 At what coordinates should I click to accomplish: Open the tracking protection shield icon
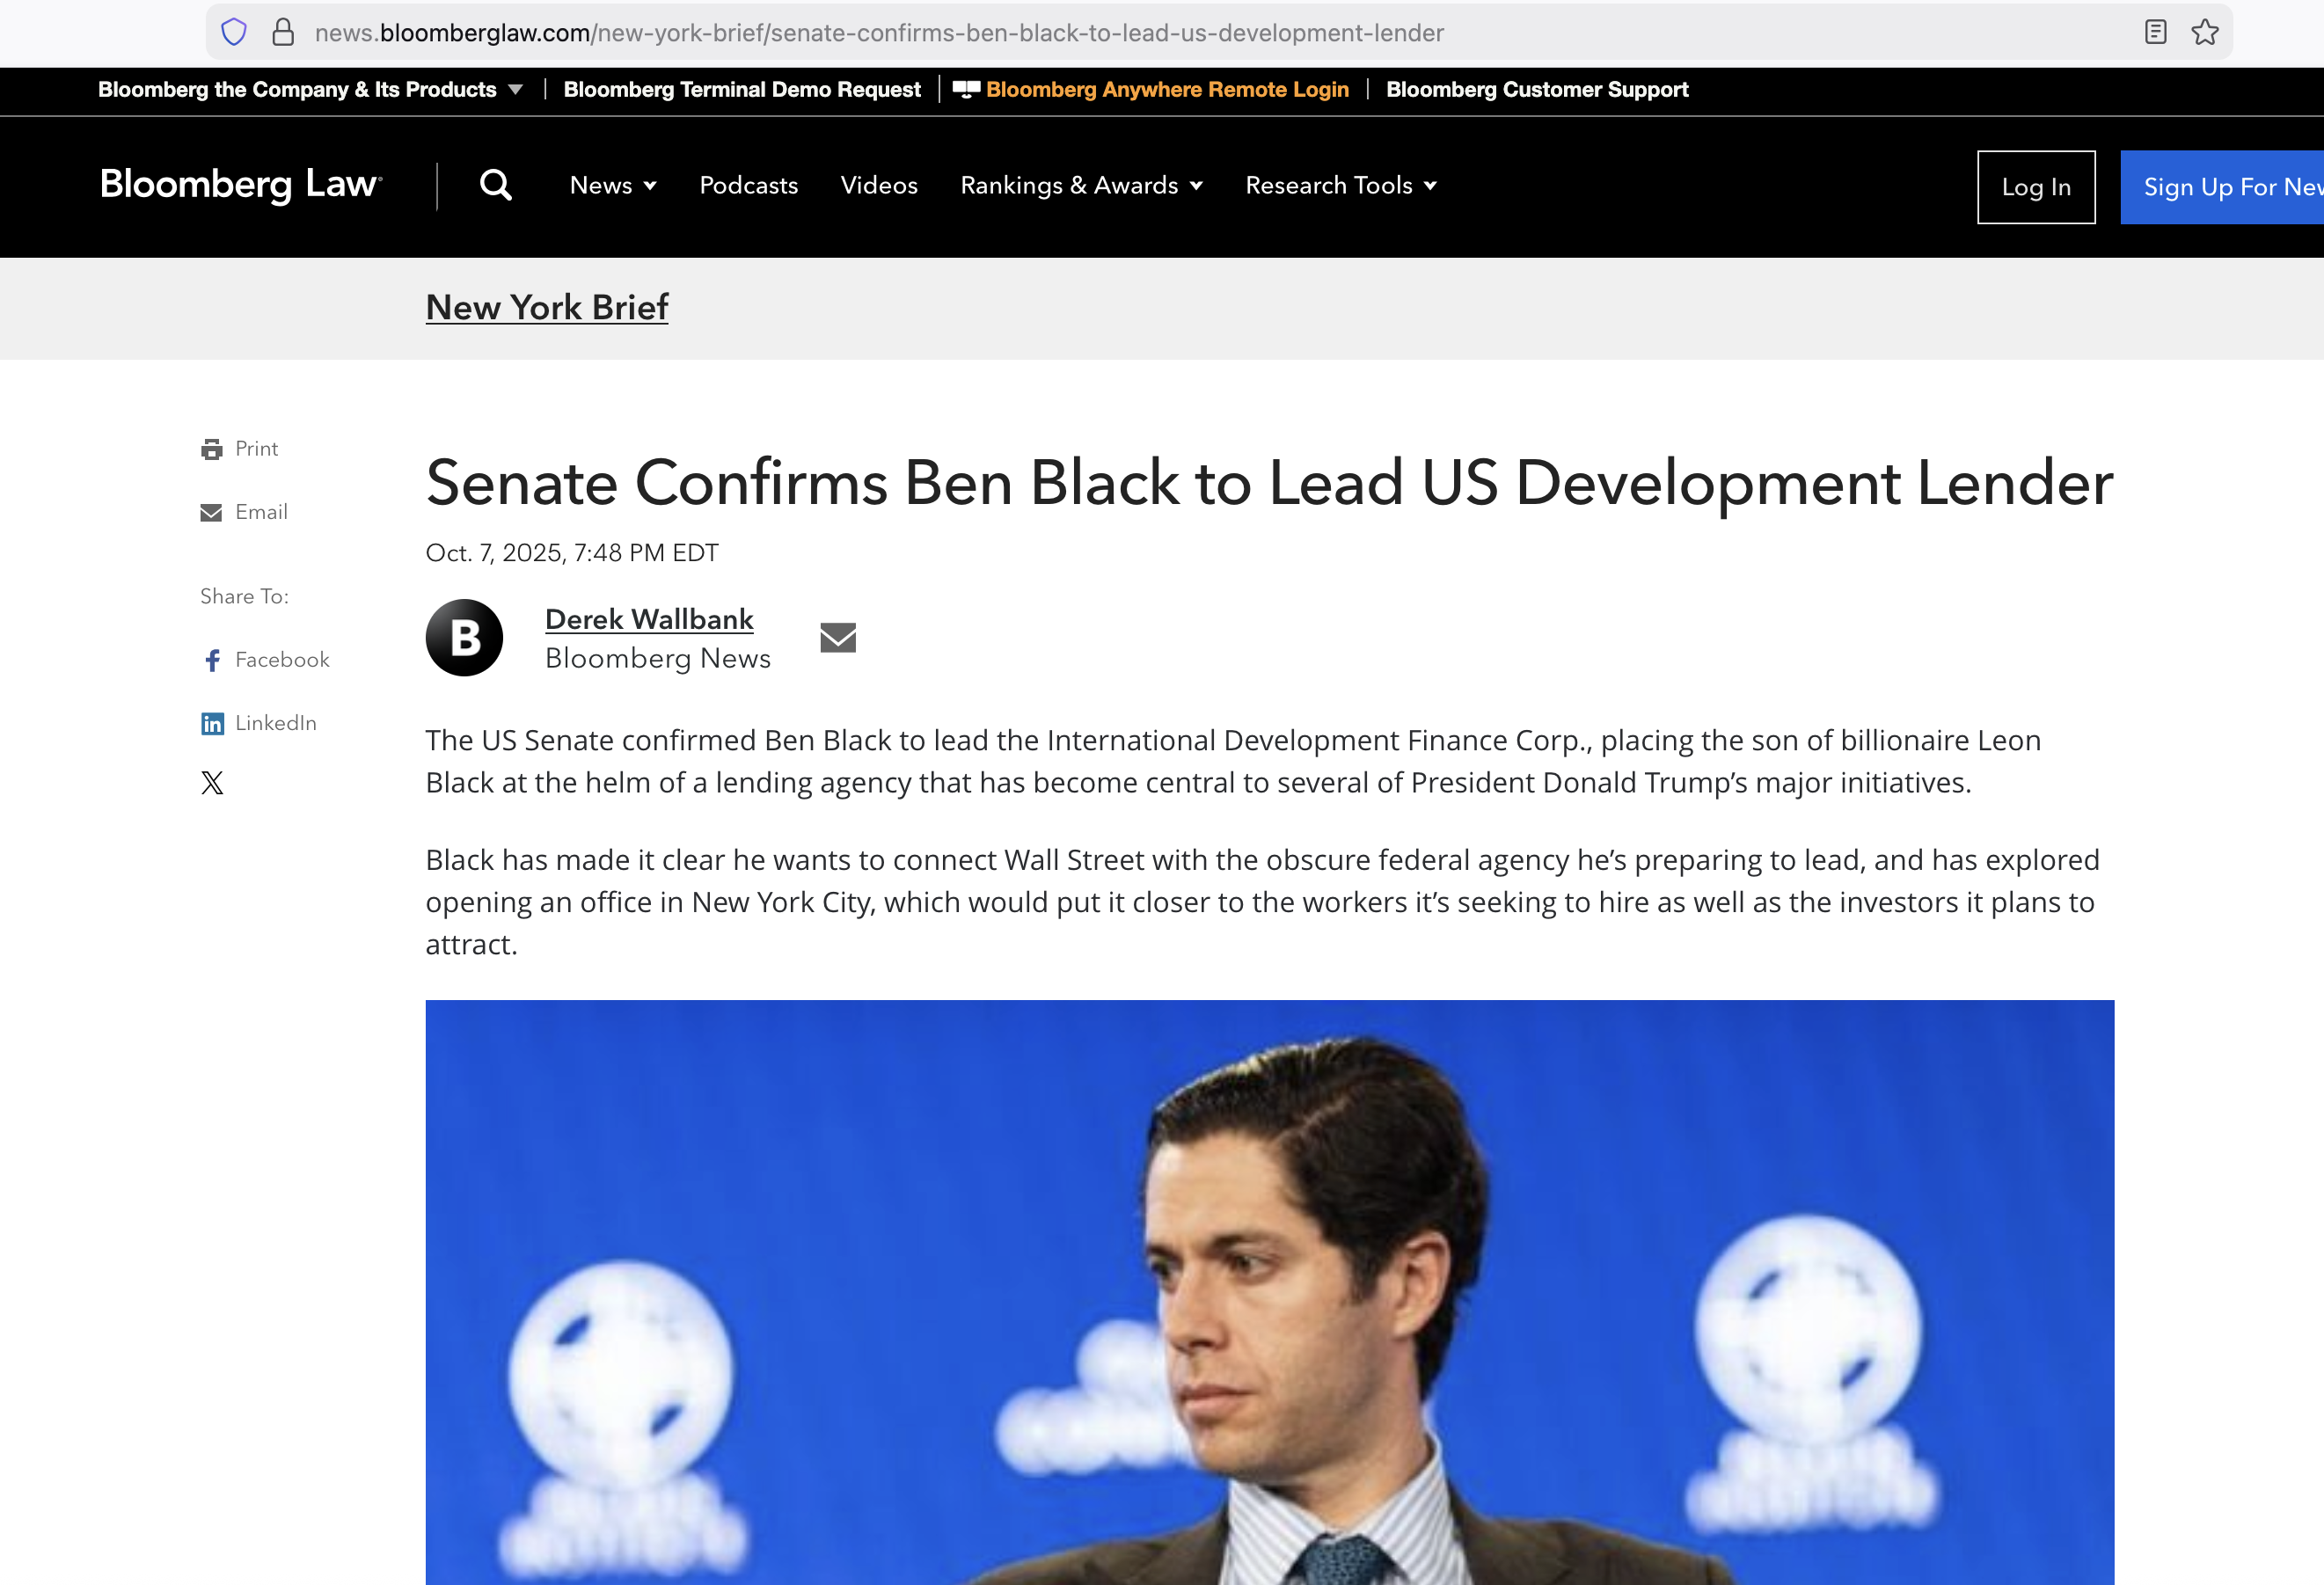(x=234, y=33)
